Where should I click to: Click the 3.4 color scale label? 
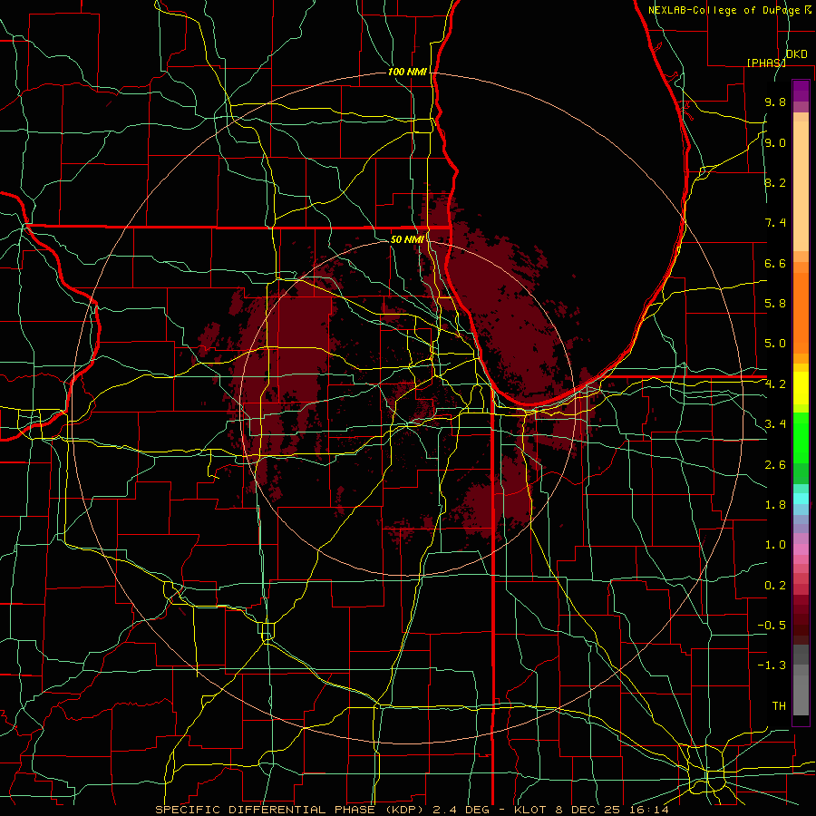point(775,424)
